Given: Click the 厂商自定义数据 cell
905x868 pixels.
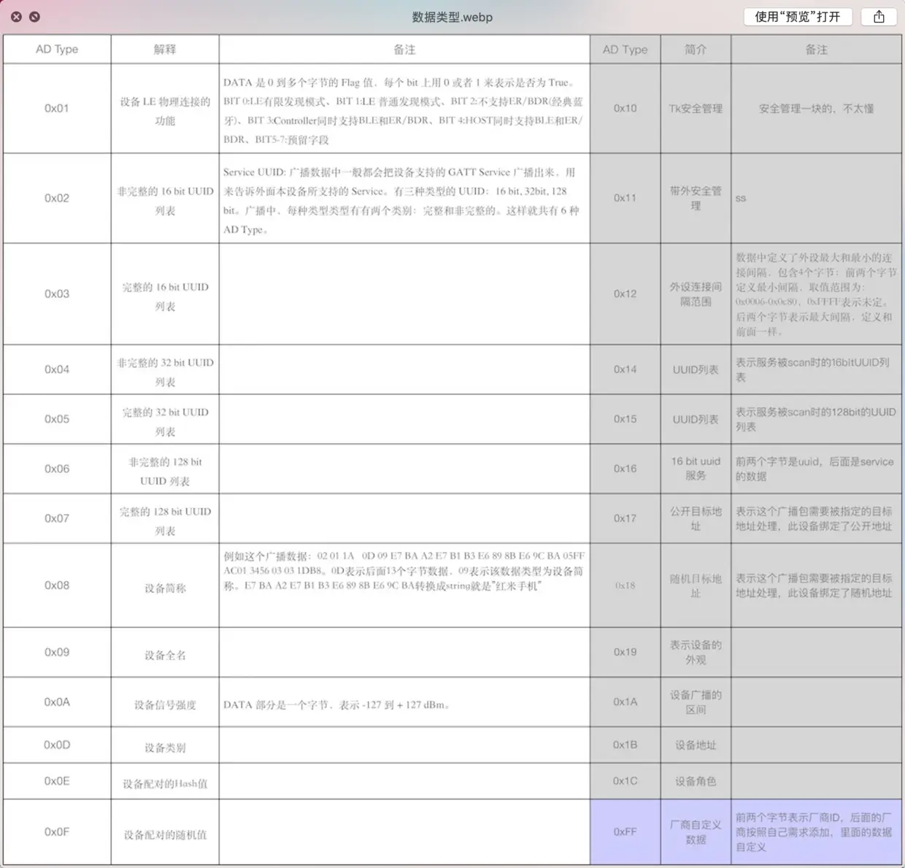Looking at the screenshot, I should 695,831.
